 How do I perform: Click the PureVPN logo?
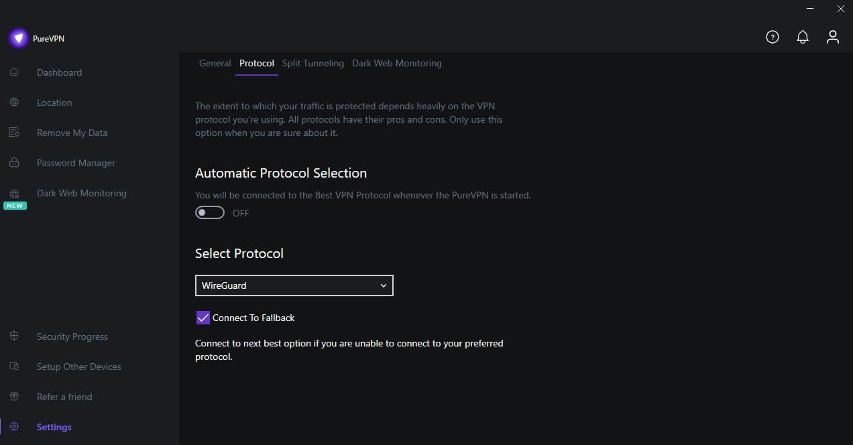coord(18,38)
